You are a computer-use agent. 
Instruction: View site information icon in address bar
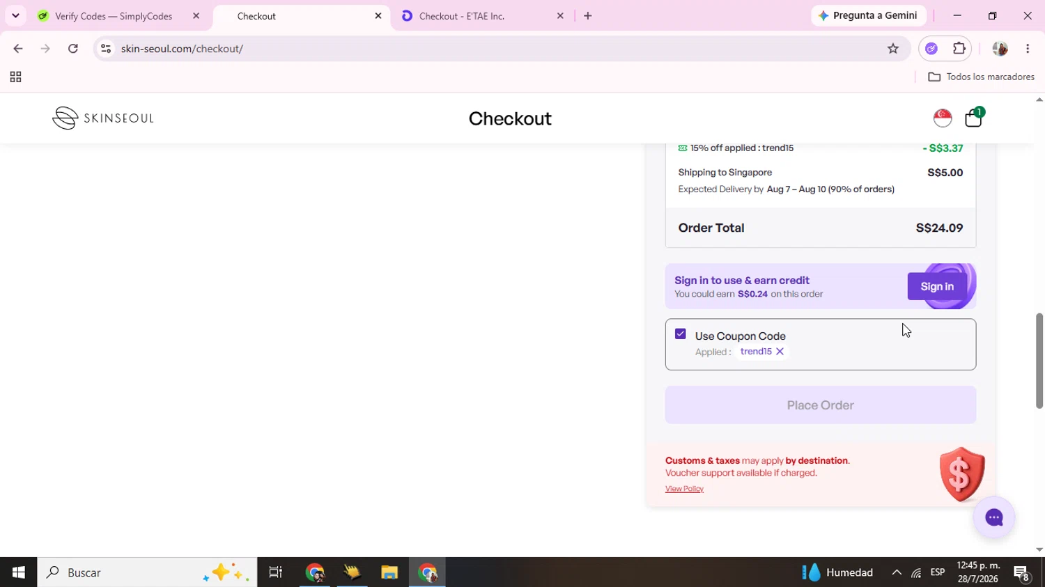click(106, 48)
